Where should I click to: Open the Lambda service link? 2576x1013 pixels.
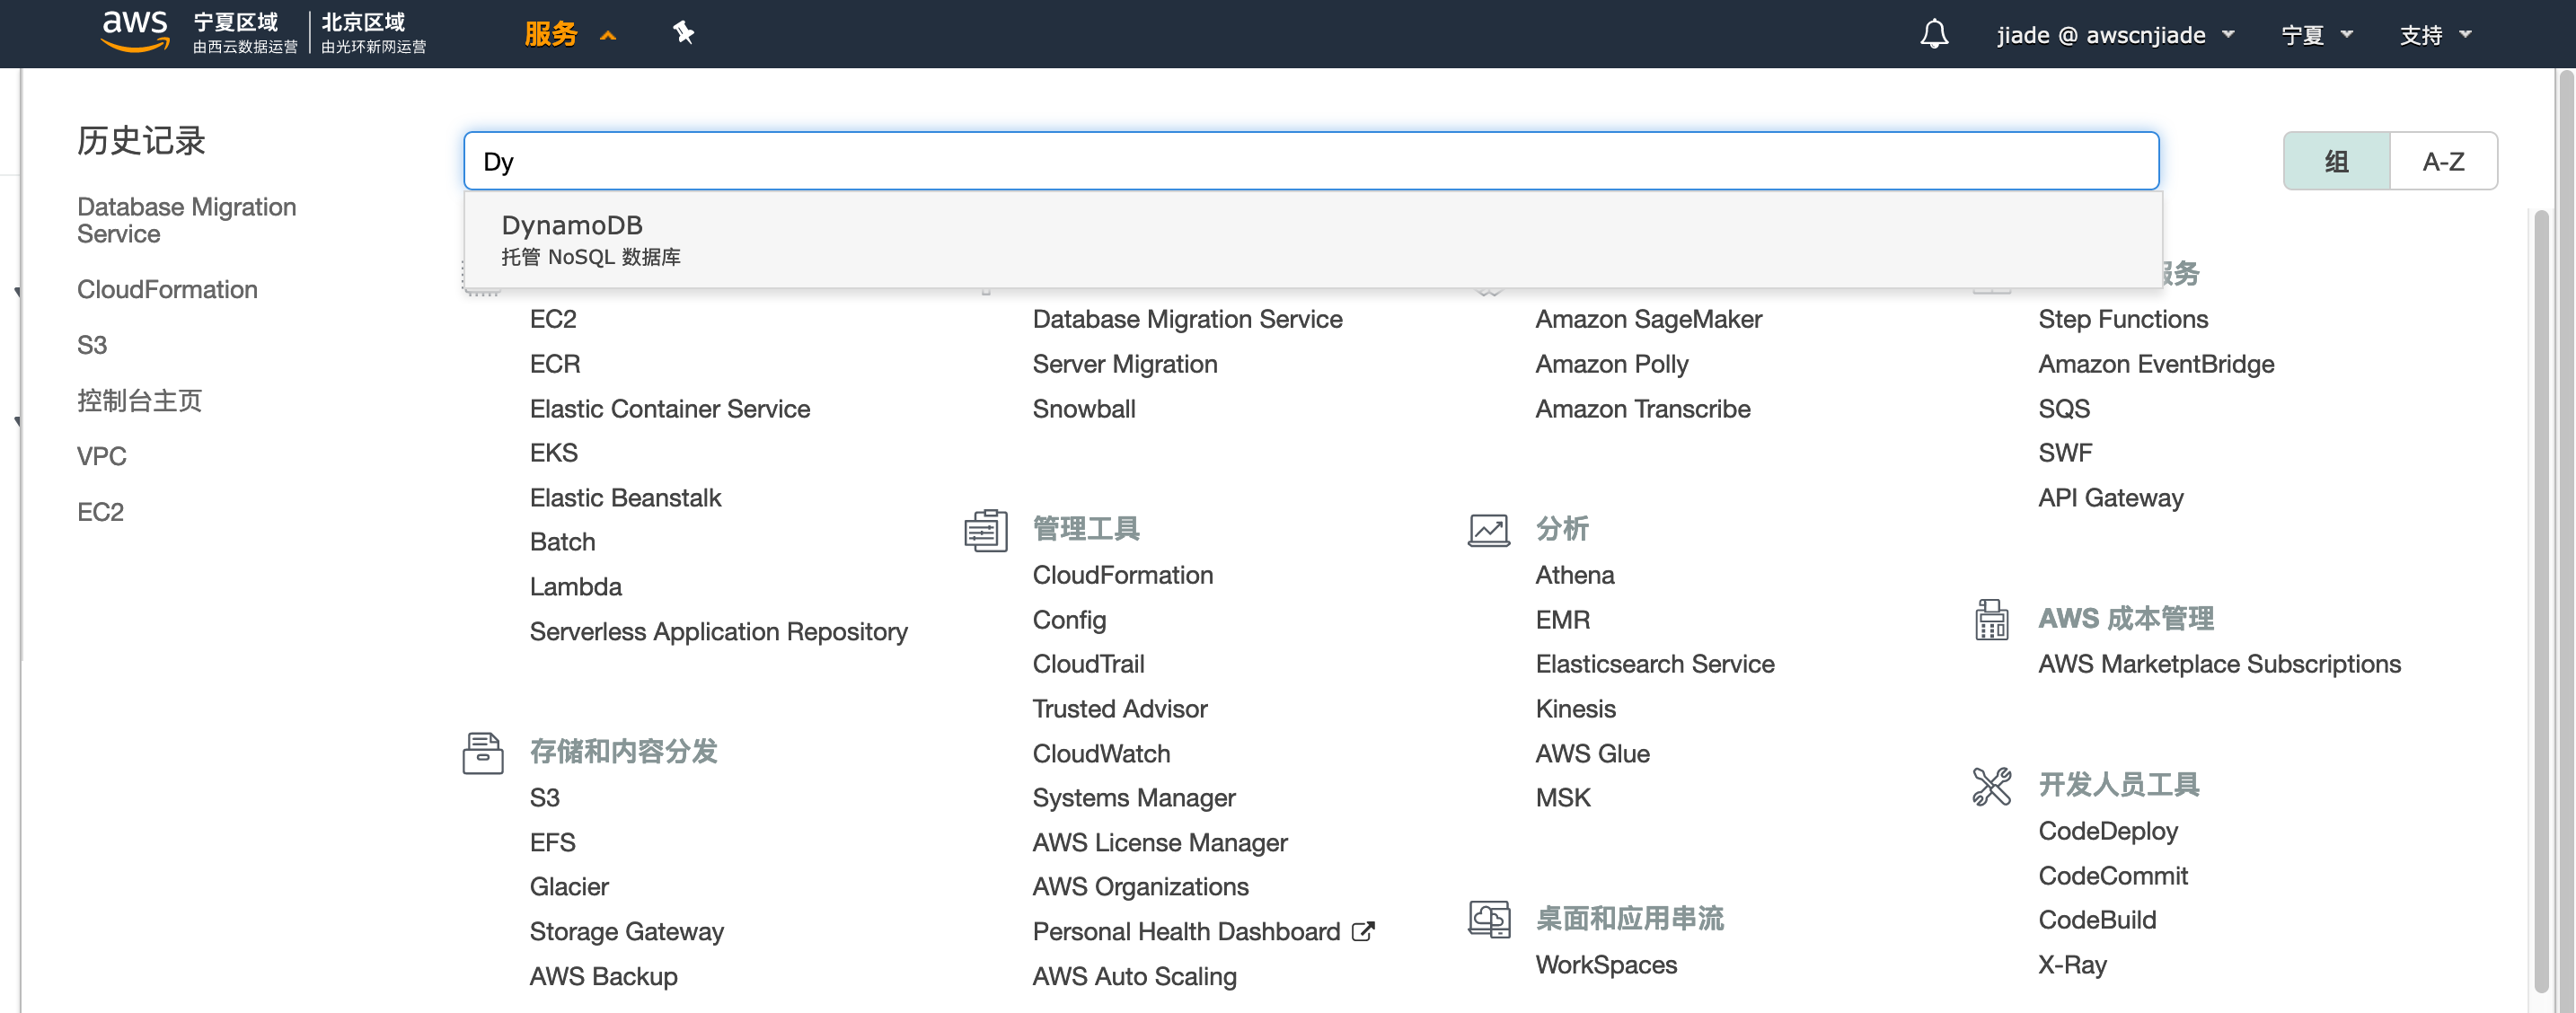(575, 587)
